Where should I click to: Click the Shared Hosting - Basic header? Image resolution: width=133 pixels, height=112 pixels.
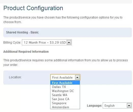point(22,32)
